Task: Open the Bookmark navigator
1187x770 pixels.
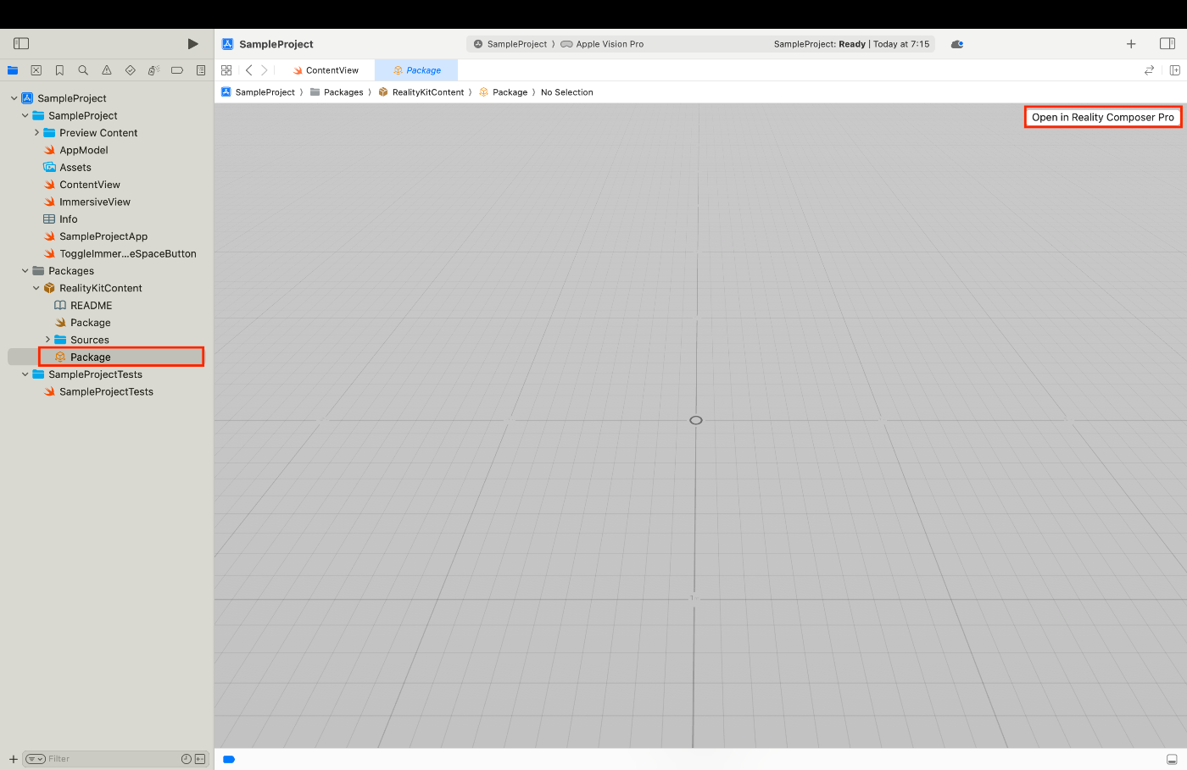Action: [59, 70]
